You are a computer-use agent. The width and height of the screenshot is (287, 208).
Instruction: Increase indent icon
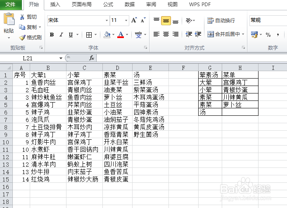[198, 34]
